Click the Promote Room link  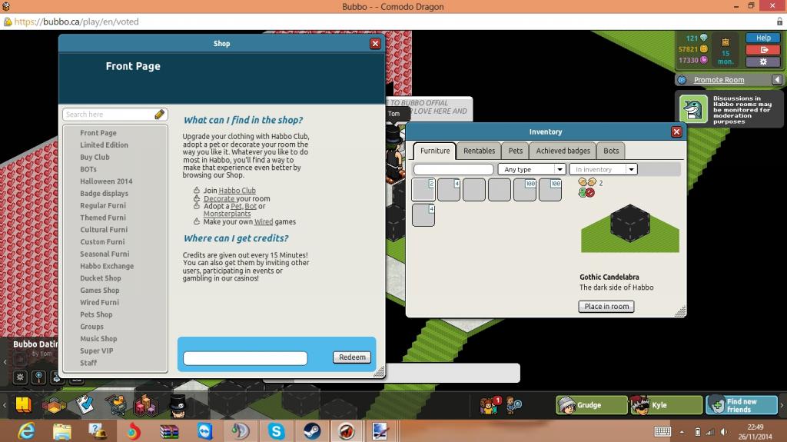coord(719,80)
